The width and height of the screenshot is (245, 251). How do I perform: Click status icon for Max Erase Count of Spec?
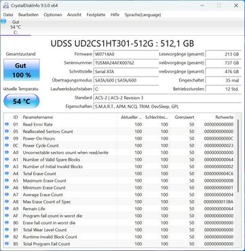[x=7, y=201]
